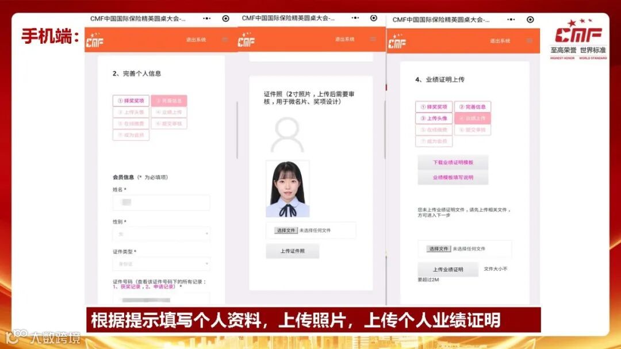Select step ③ 上传头像 on the left phone screen
The width and height of the screenshot is (621, 349).
point(131,112)
